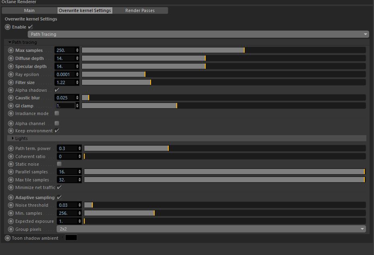Click the Path term. power slider
Viewport: 374px width, 255px height.
pos(225,148)
